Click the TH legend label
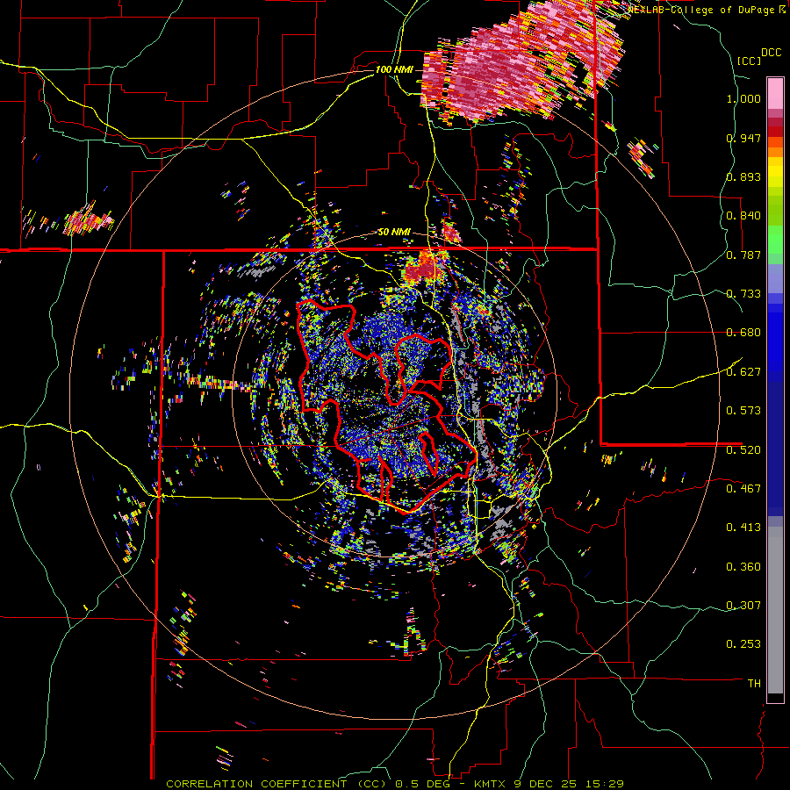The image size is (790, 790). pyautogui.click(x=754, y=684)
